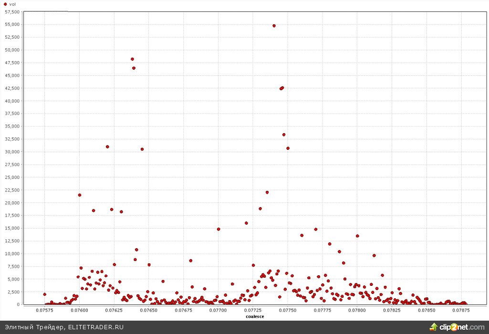Click the 'coalesce' x-axis title

[255, 316]
